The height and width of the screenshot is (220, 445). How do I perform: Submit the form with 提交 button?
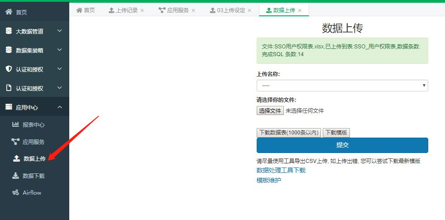[342, 145]
